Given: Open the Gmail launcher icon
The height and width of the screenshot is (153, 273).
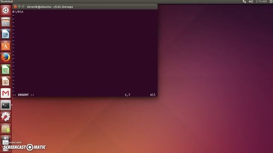Looking at the screenshot, I should (x=6, y=93).
